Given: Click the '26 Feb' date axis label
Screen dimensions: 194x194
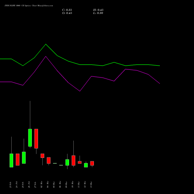Looking at the screenshot, I should pyautogui.click(x=29, y=185).
